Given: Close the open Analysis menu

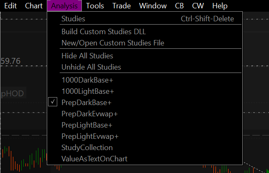Looking at the screenshot, I should click(64, 6).
